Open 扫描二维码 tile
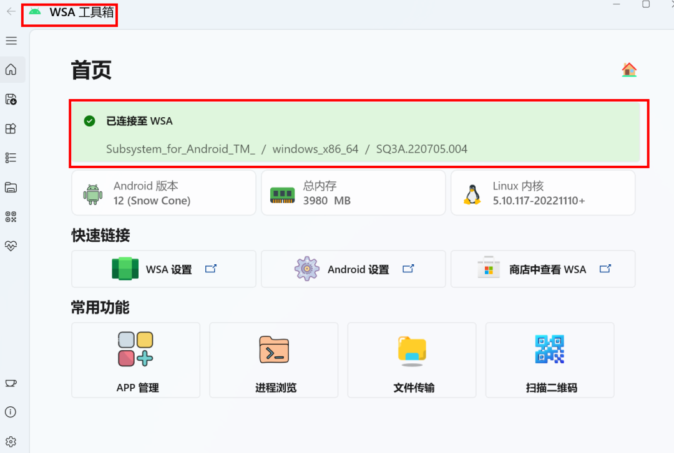Screen dimensions: 674x453 (x=550, y=360)
